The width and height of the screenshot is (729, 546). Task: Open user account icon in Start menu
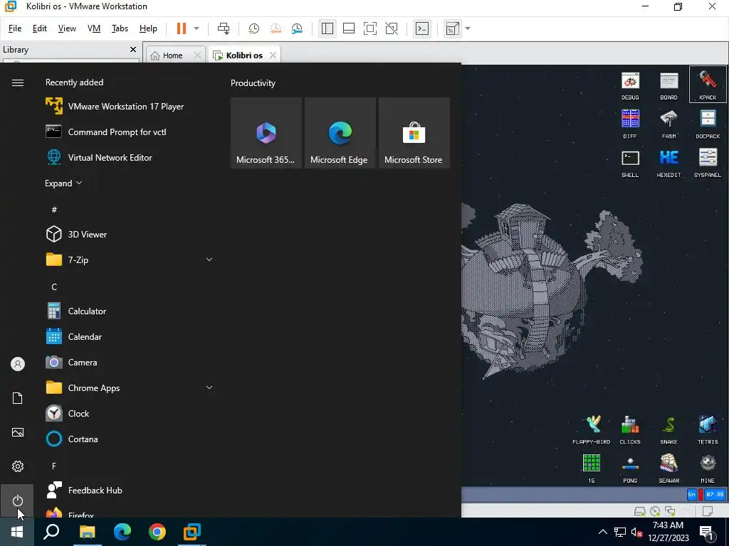coord(18,364)
